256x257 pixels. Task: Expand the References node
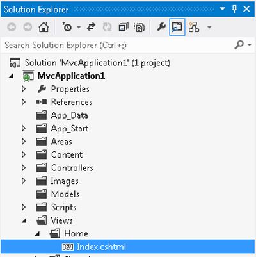pyautogui.click(x=24, y=102)
